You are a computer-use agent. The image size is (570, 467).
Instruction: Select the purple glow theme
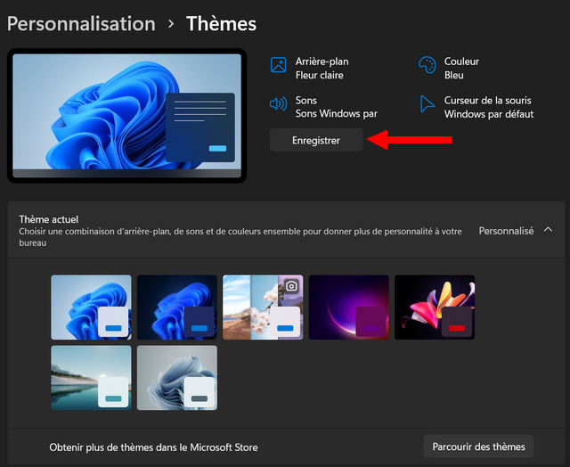coord(348,307)
